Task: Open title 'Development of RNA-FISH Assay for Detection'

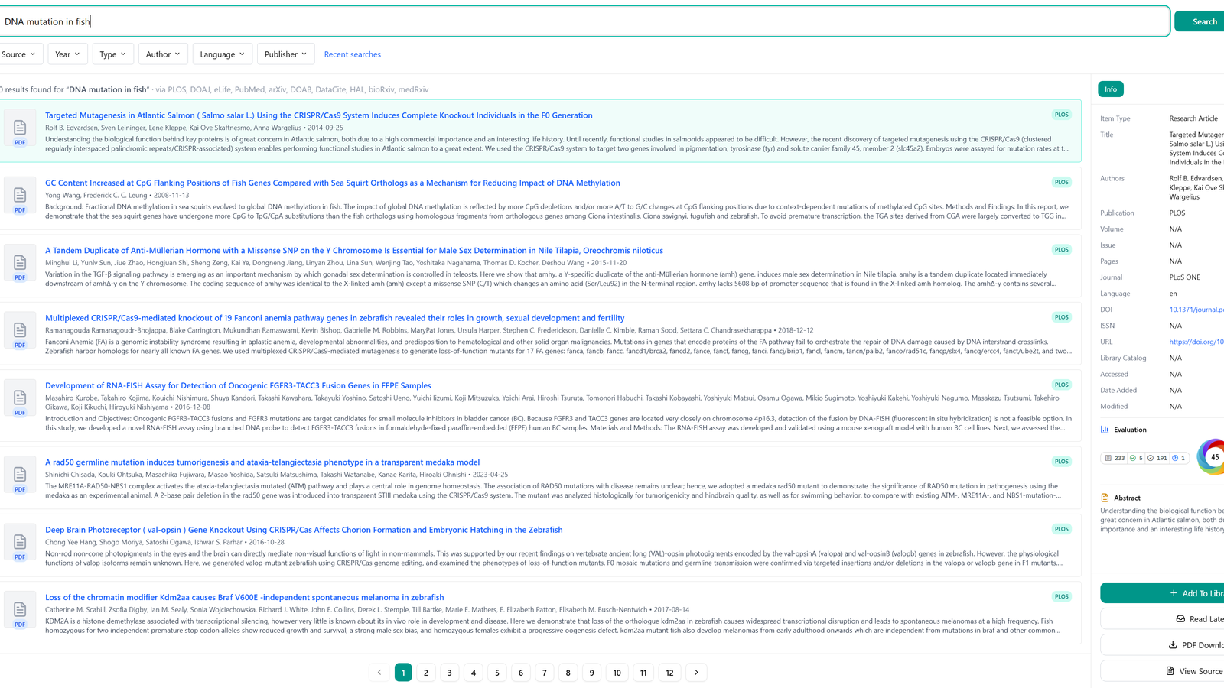Action: pyautogui.click(x=238, y=385)
